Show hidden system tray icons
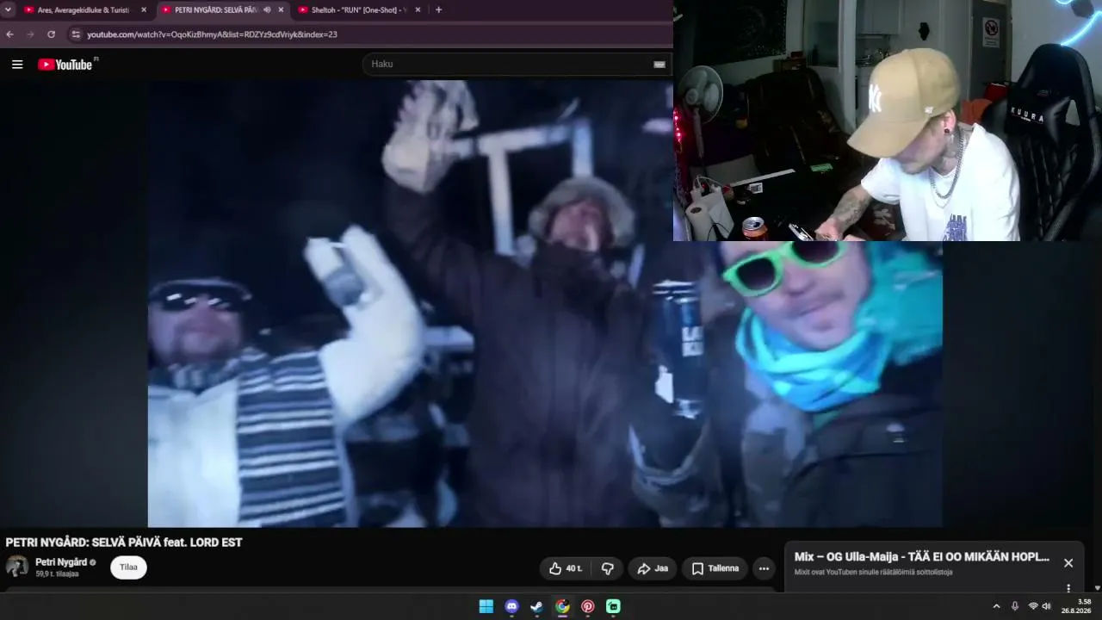The height and width of the screenshot is (620, 1102). click(997, 606)
